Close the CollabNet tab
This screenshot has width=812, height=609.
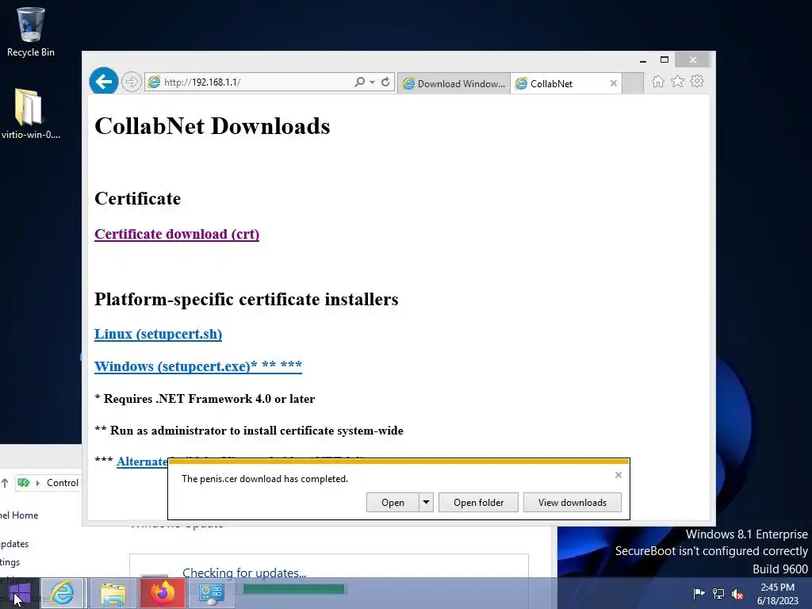[614, 83]
